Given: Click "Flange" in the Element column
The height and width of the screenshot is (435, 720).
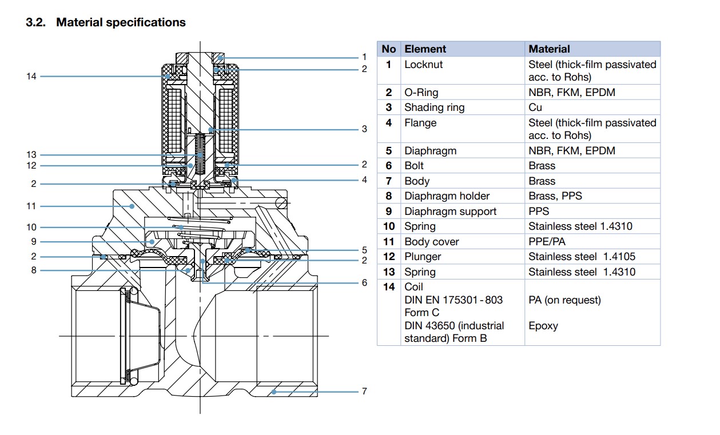Looking at the screenshot, I should [x=420, y=123].
